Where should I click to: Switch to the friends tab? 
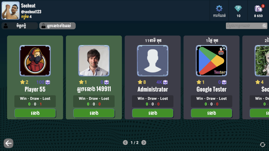click(x=20, y=26)
